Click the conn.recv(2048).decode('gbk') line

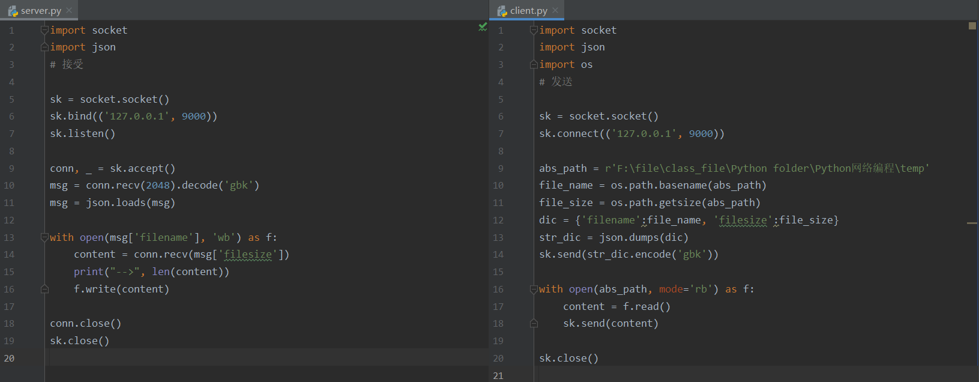(155, 185)
